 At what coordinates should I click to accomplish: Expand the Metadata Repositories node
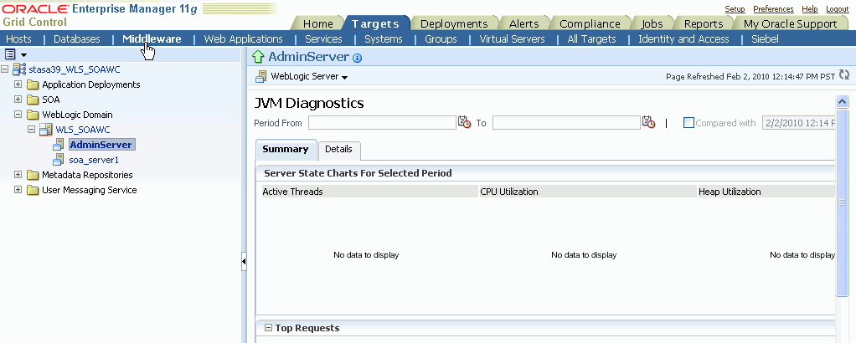(18, 175)
